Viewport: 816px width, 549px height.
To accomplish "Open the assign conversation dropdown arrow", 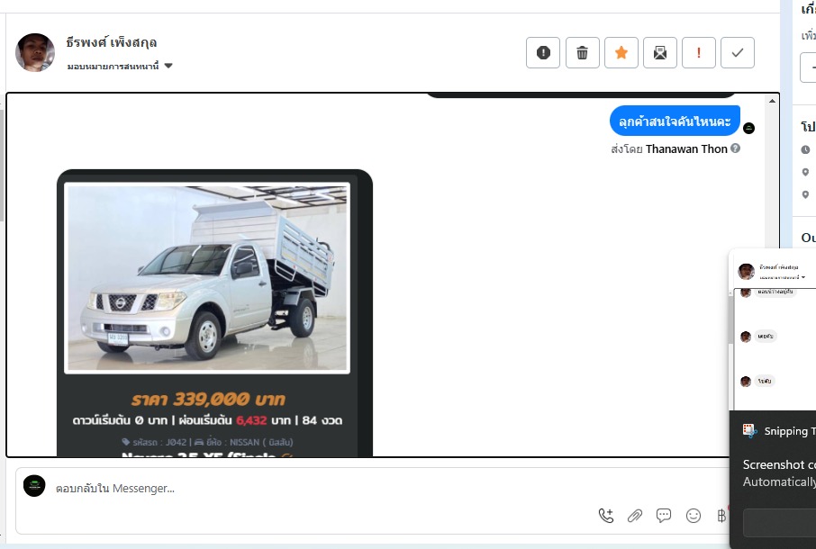I will (168, 66).
